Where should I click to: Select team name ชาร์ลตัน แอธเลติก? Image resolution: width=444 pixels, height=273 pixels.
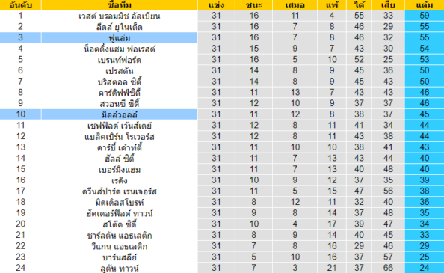pos(120,236)
